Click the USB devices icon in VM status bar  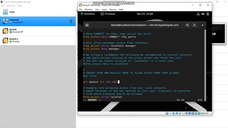coord(180,113)
